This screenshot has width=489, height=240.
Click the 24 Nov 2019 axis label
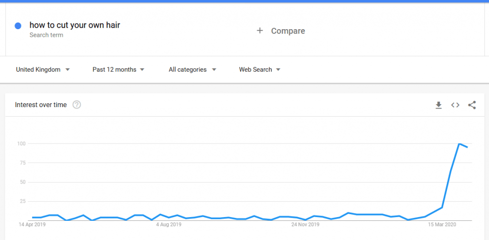(306, 224)
